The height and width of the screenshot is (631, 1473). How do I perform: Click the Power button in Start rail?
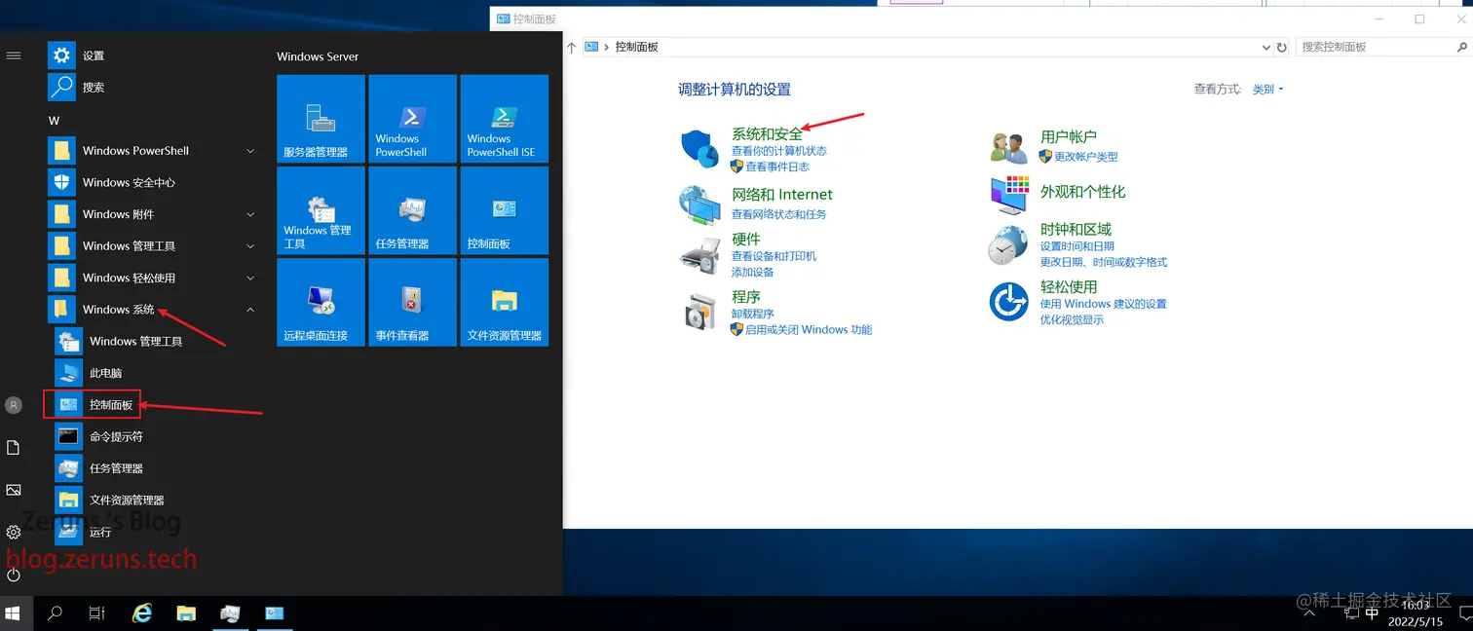pyautogui.click(x=14, y=575)
